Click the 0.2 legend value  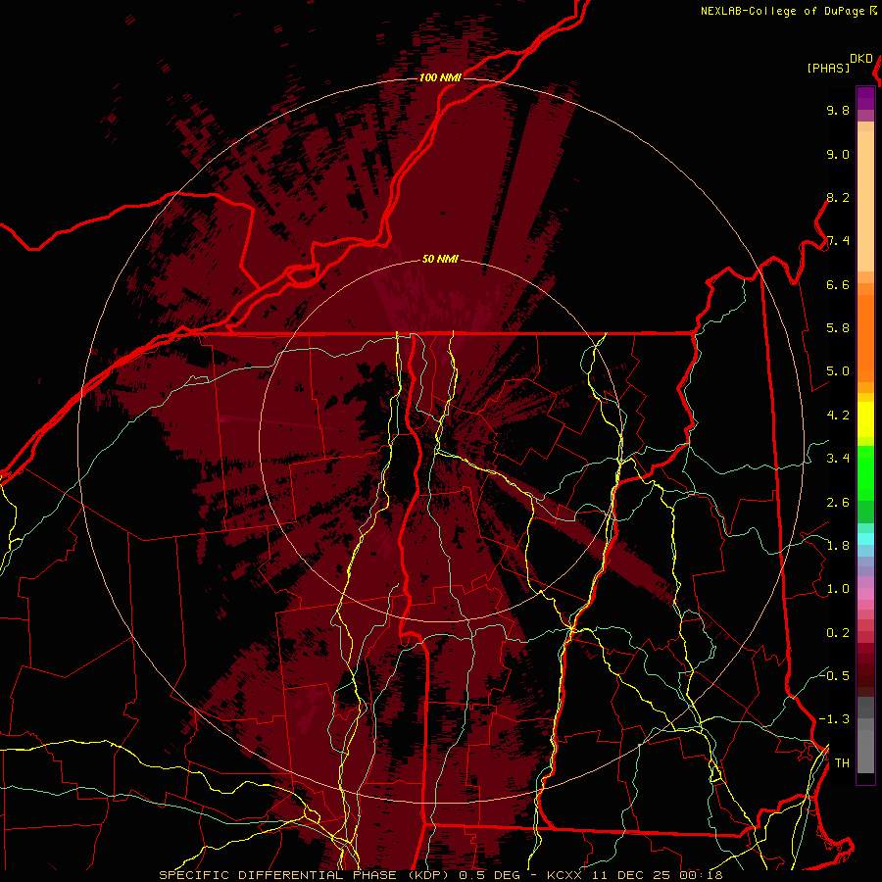coord(838,633)
